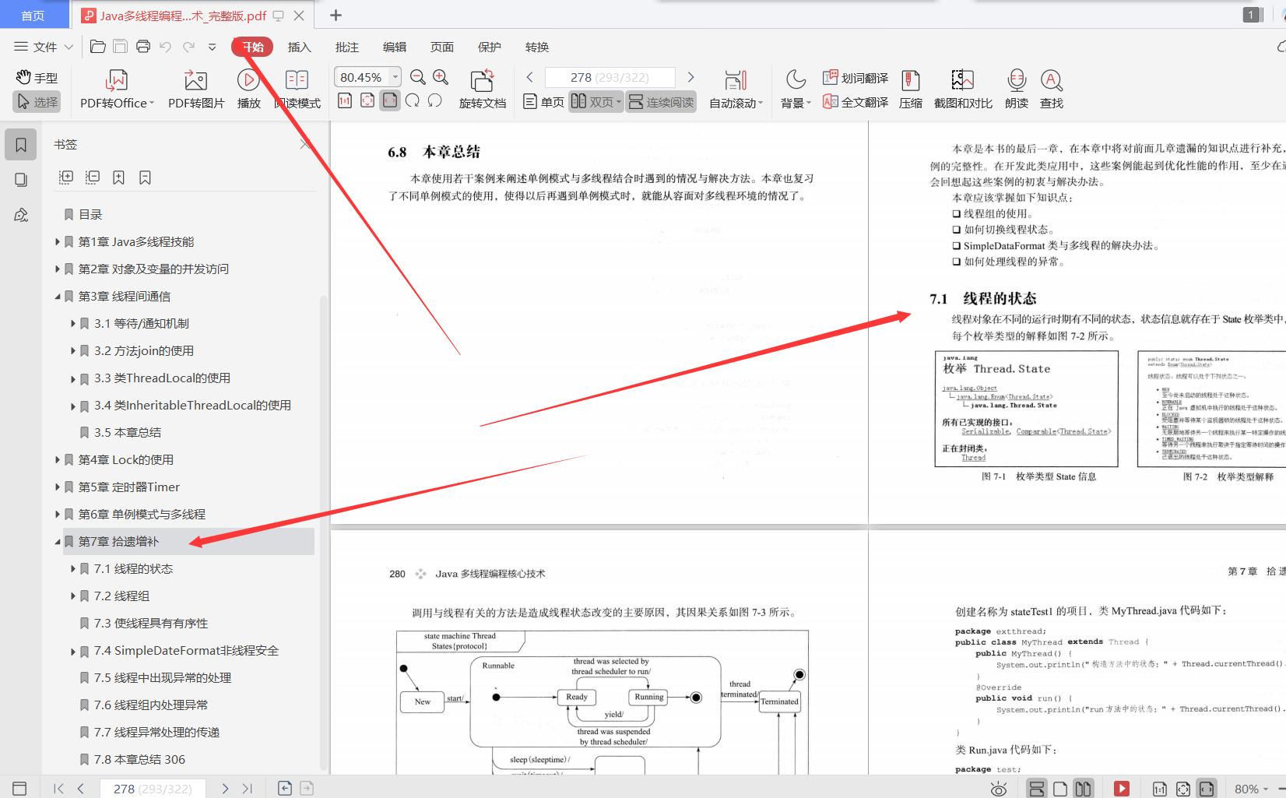This screenshot has height=798, width=1286.
Task: Start the 播放 slideshow playback
Action: pyautogui.click(x=248, y=88)
